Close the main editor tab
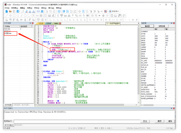The image size is (181, 133). pyautogui.click(x=60, y=23)
